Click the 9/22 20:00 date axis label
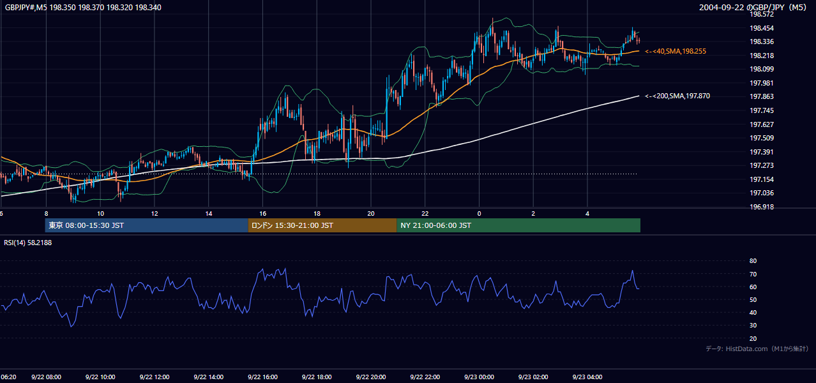The image size is (816, 383). pos(371,377)
